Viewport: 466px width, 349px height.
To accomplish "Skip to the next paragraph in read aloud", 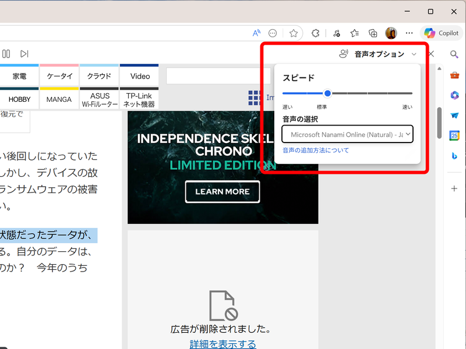I will coord(24,54).
